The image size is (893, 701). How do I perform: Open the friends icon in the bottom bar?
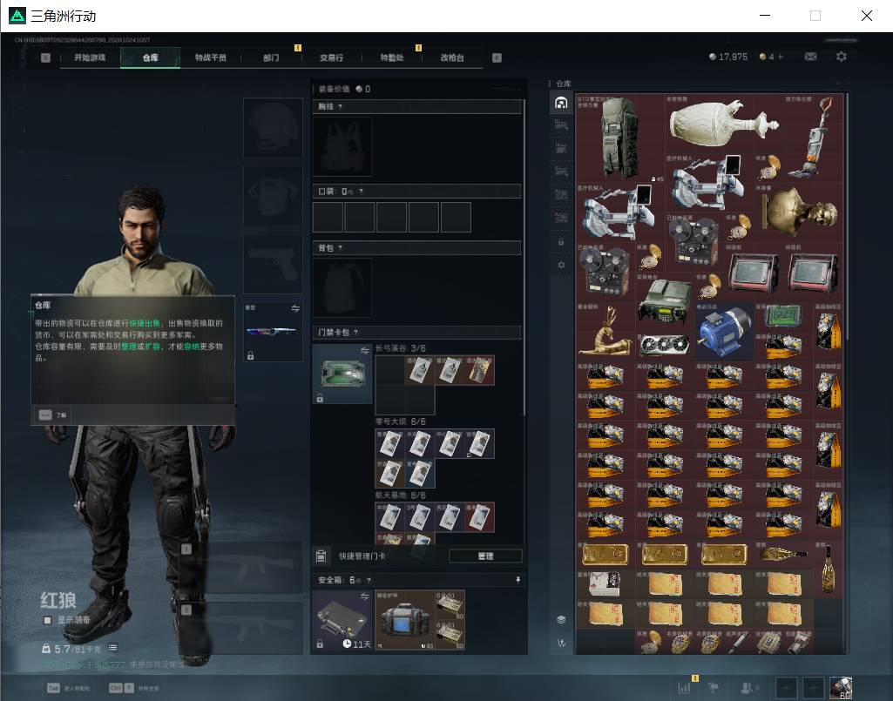[748, 688]
